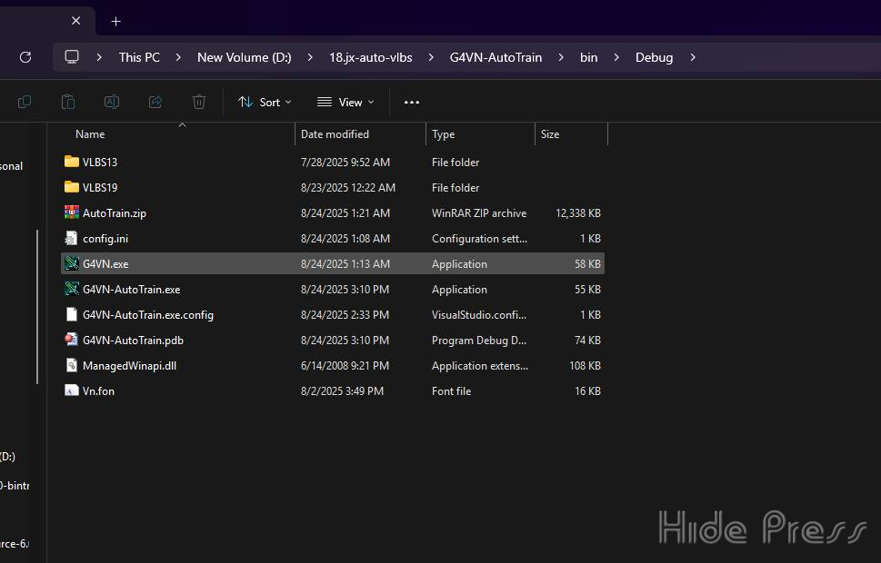Screen dimensions: 881x563
Task: Click the Rename icon in toolbar
Action: point(112,102)
